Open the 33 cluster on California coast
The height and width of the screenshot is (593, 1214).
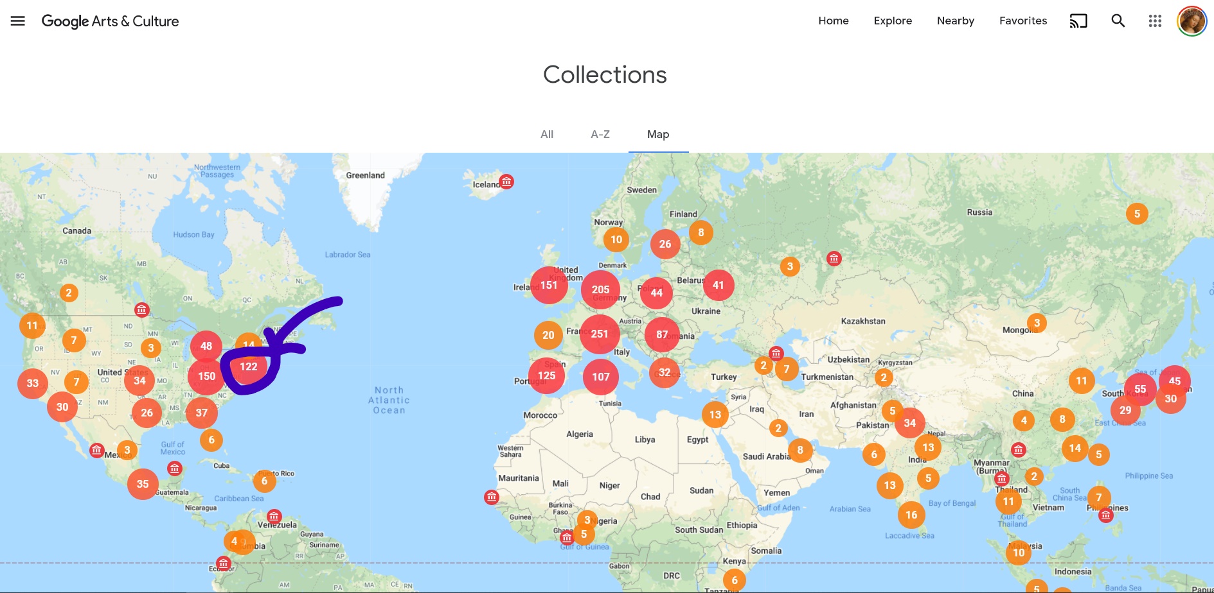click(x=33, y=383)
